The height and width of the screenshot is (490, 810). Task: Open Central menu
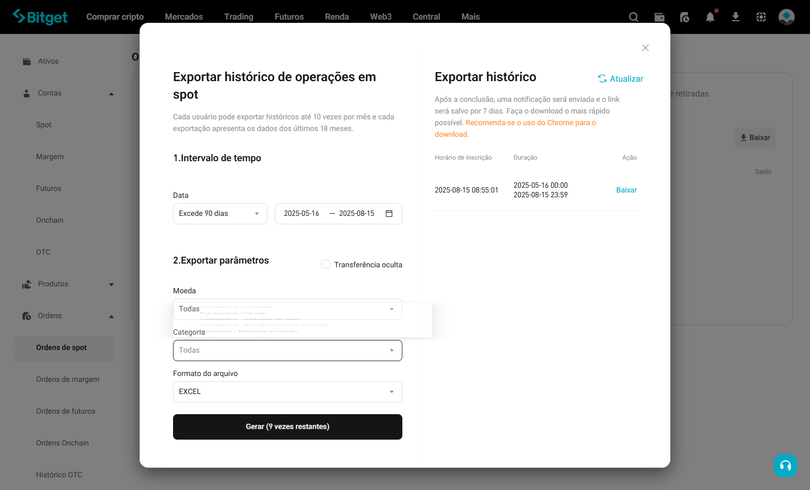427,17
